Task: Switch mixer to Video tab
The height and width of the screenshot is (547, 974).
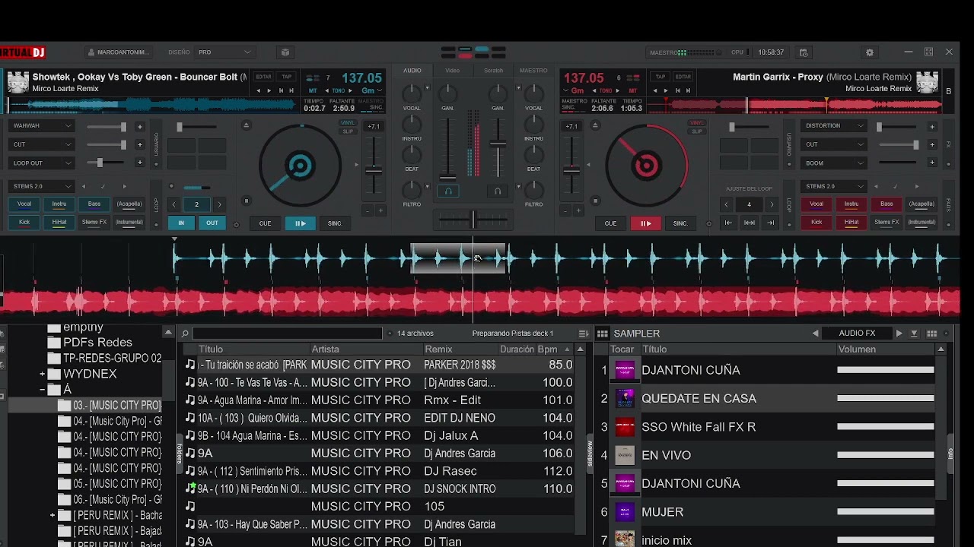Action: pyautogui.click(x=452, y=71)
